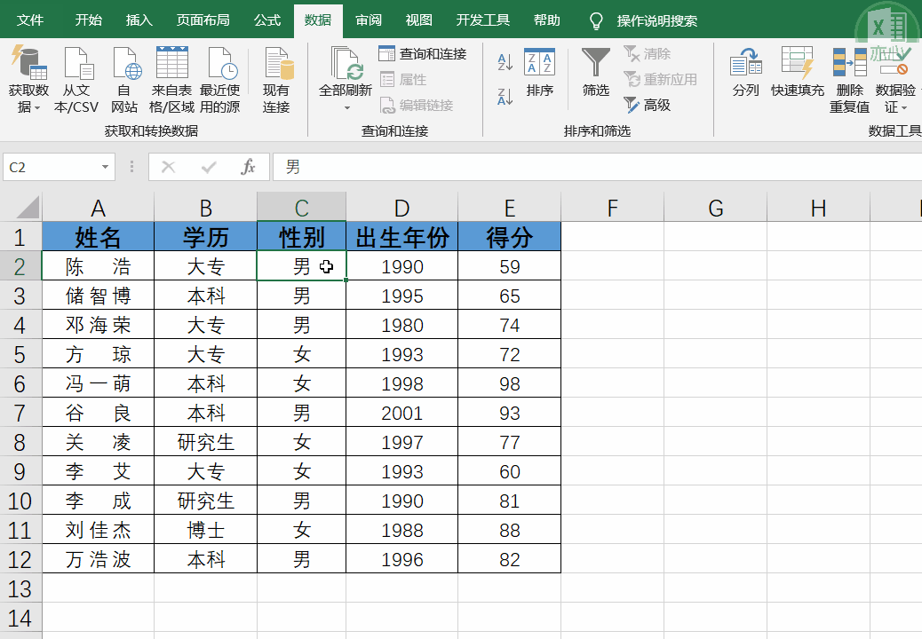
Task: Click the 学历 header cell
Action: coord(206,237)
